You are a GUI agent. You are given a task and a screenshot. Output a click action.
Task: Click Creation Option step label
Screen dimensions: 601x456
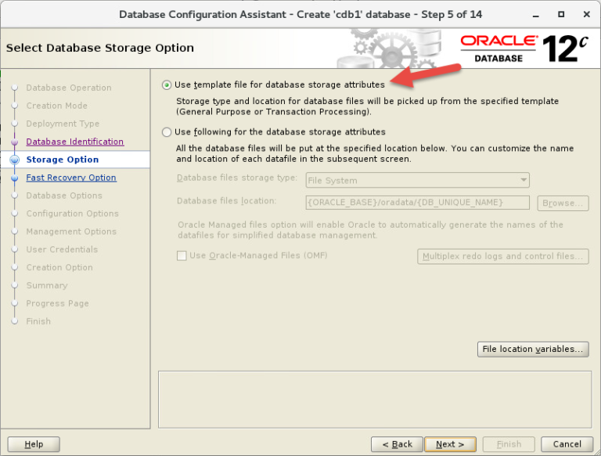[x=59, y=267]
